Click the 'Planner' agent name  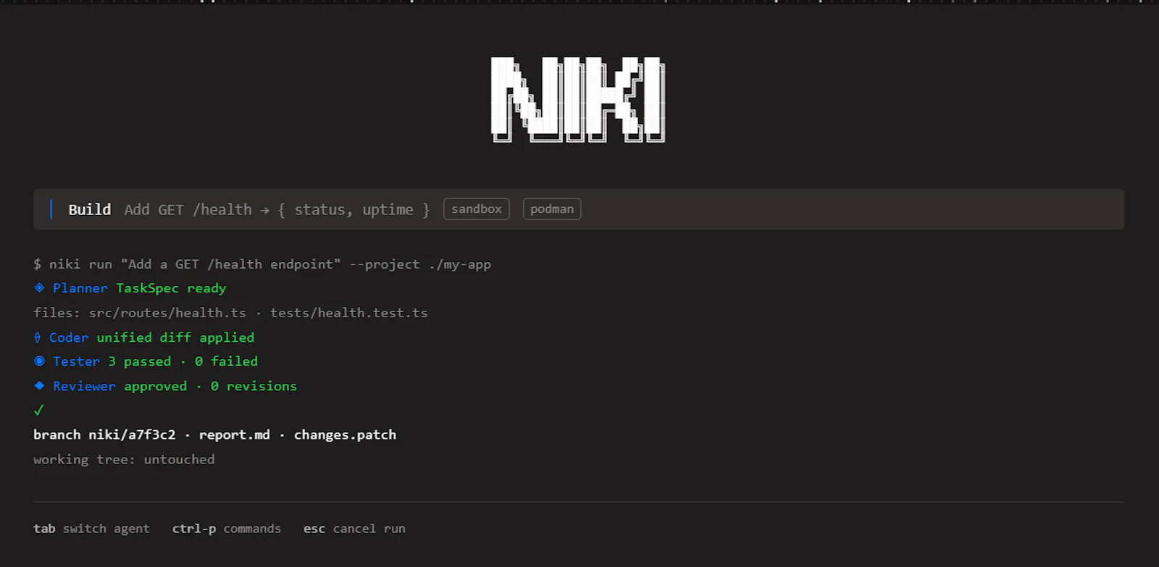80,288
